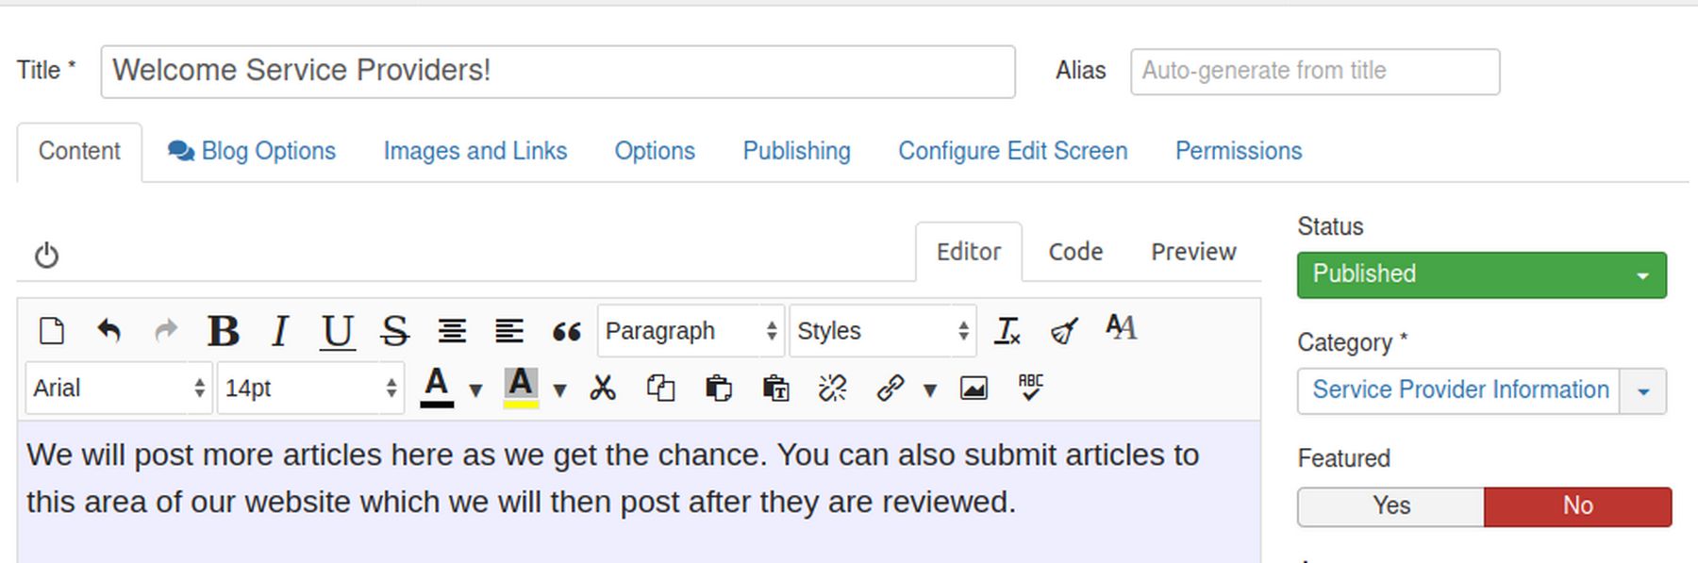Click the Bold formatting icon
Screen dimensions: 1698x563
point(224,331)
